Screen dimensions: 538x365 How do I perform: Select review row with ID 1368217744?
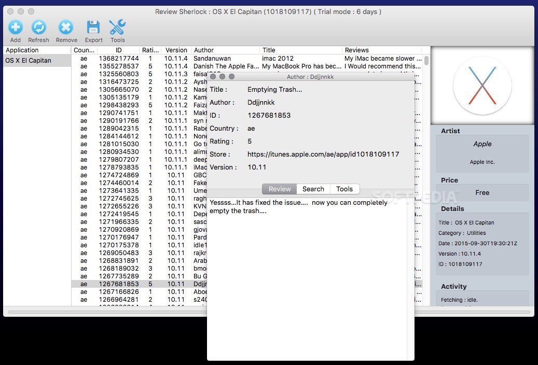[246, 59]
